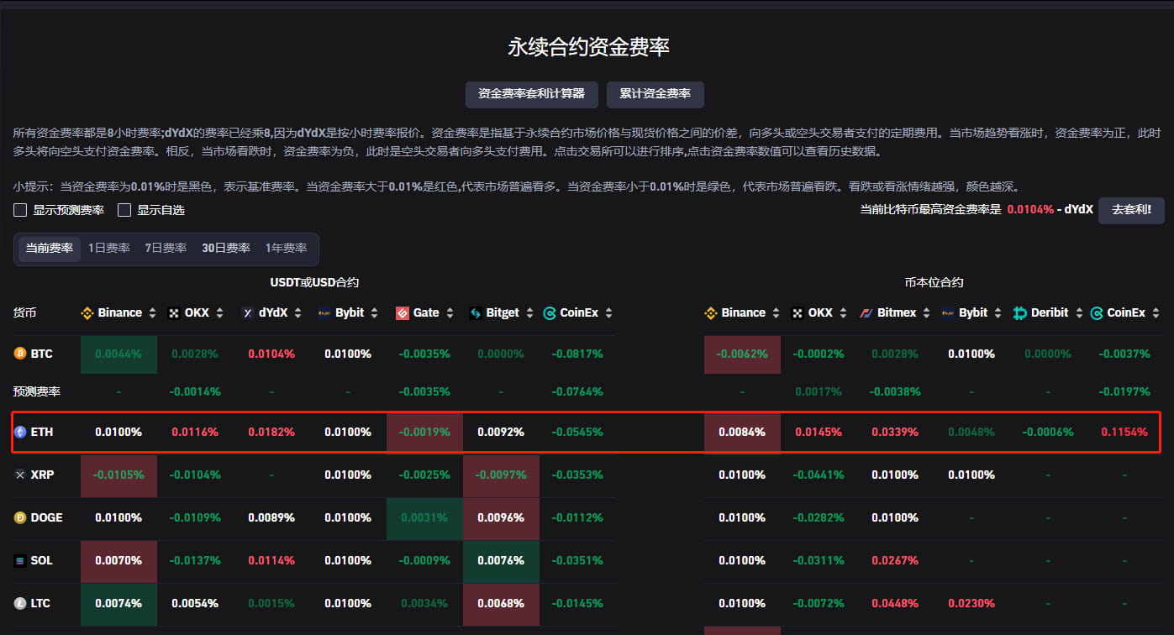Sort by coin-margined CoinEx column arrows
The width and height of the screenshot is (1174, 635).
(x=1156, y=313)
